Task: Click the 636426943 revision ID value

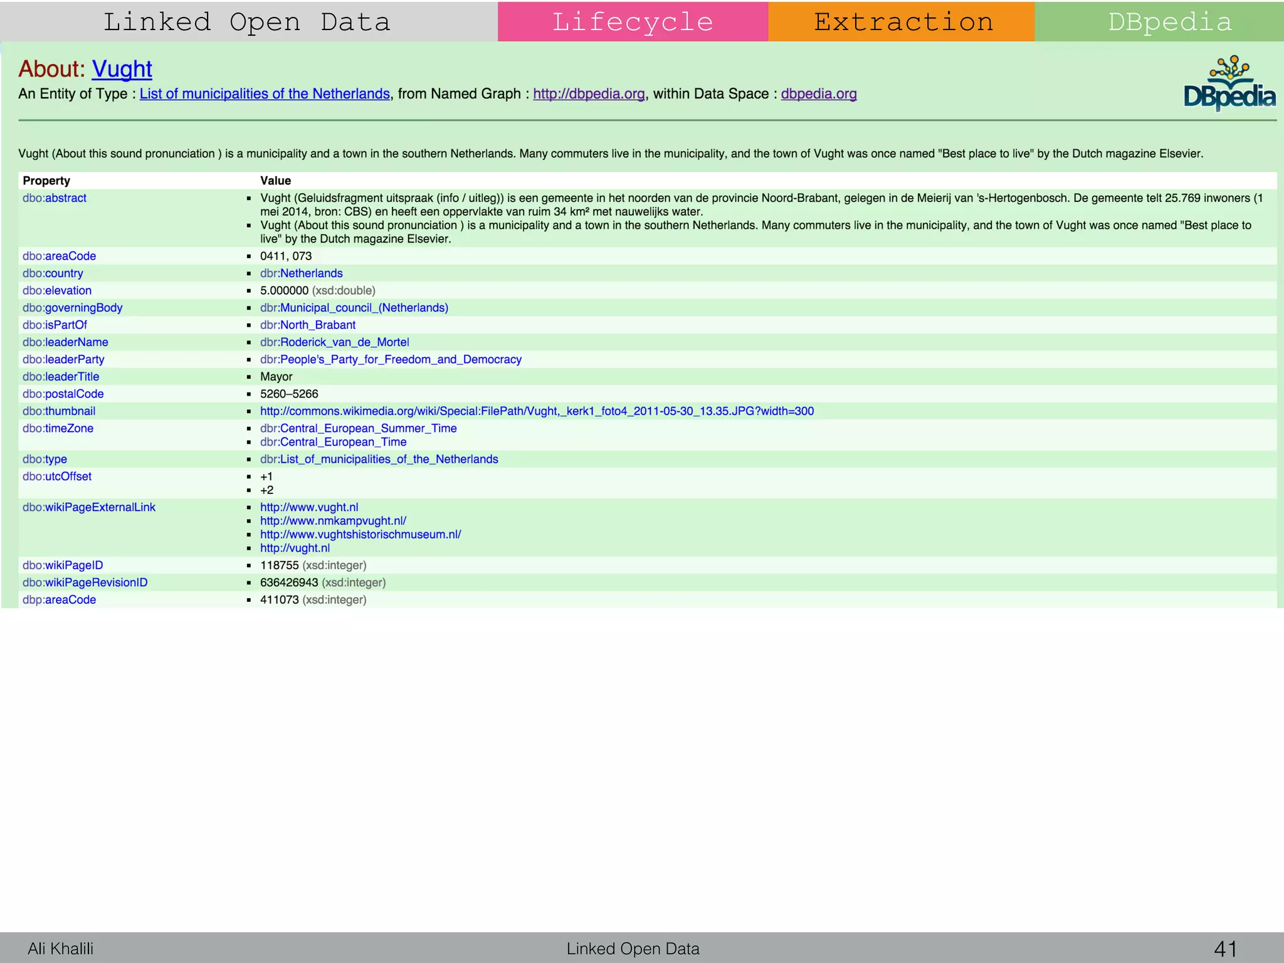Action: (x=289, y=583)
